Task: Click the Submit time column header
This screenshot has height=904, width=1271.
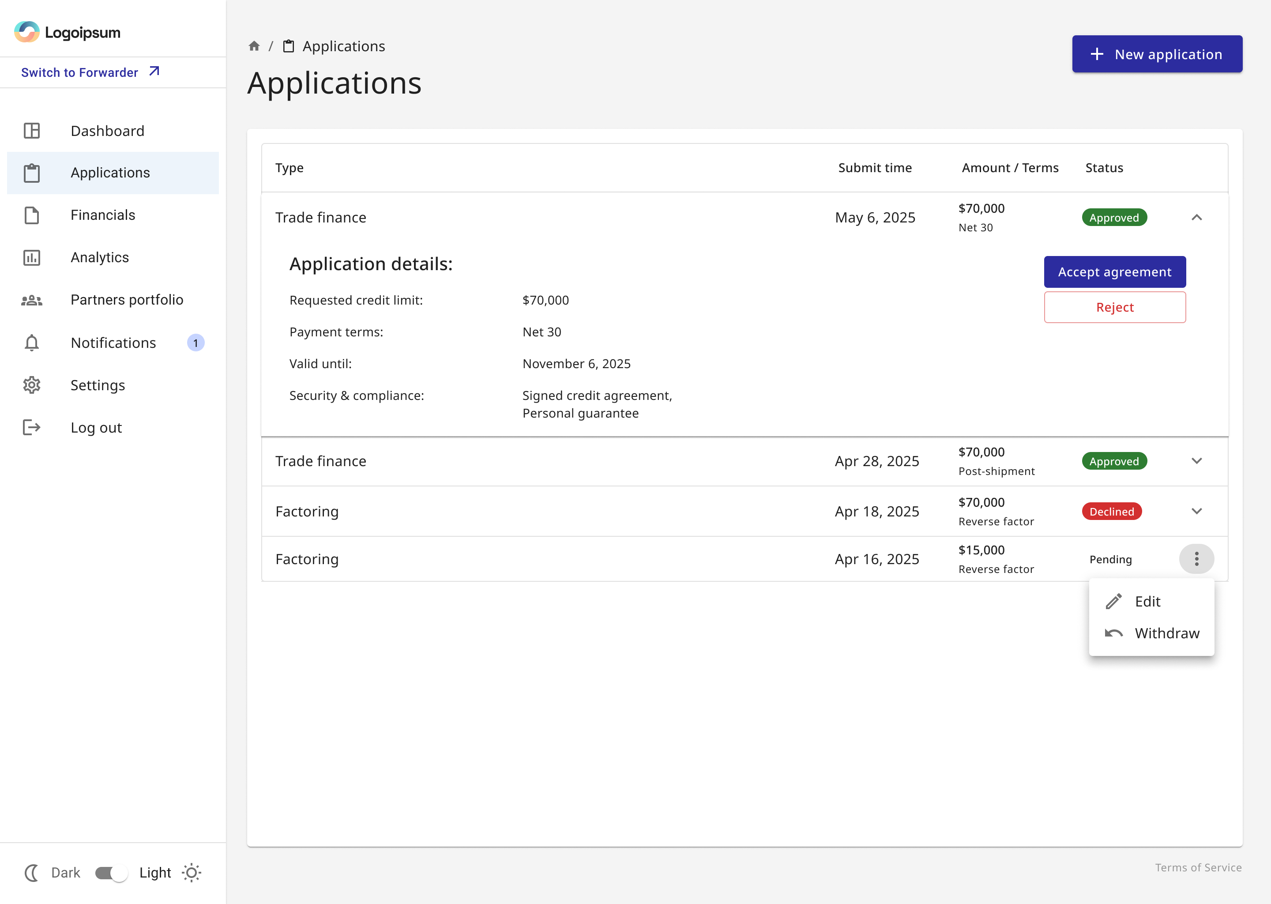Action: pos(875,168)
